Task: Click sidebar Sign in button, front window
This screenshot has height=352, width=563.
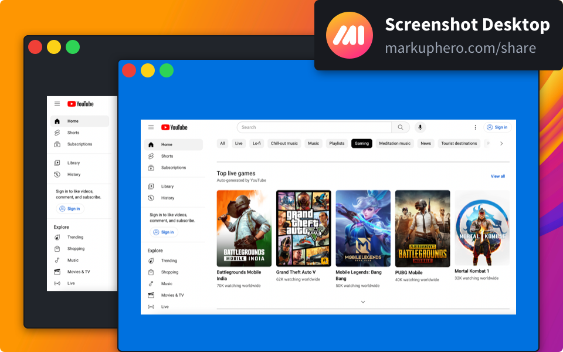Action: coord(164,232)
